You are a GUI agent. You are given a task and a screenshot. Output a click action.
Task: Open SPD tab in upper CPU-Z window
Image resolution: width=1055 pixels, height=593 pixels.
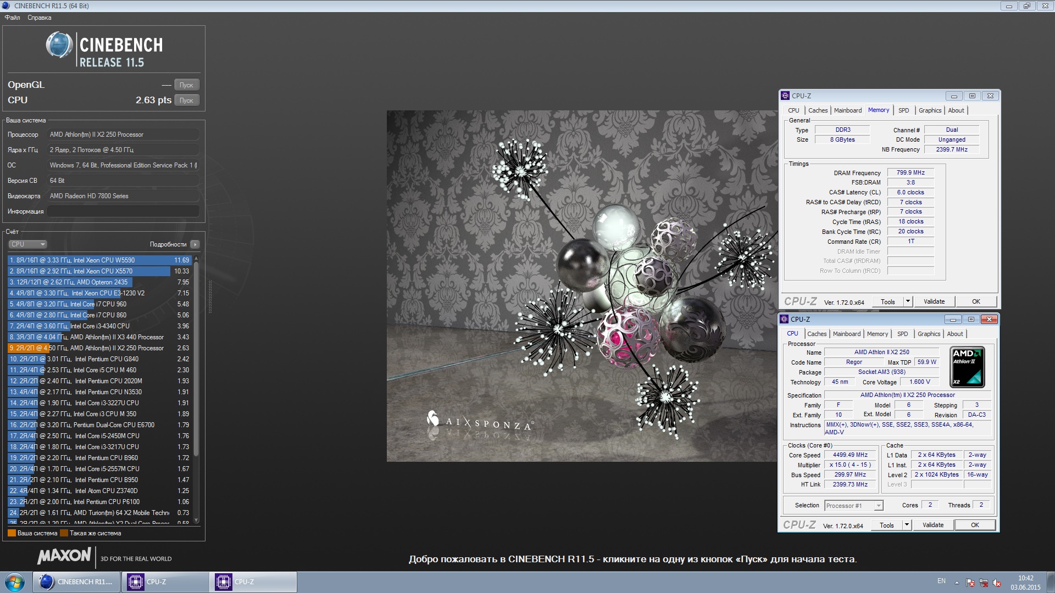click(903, 110)
